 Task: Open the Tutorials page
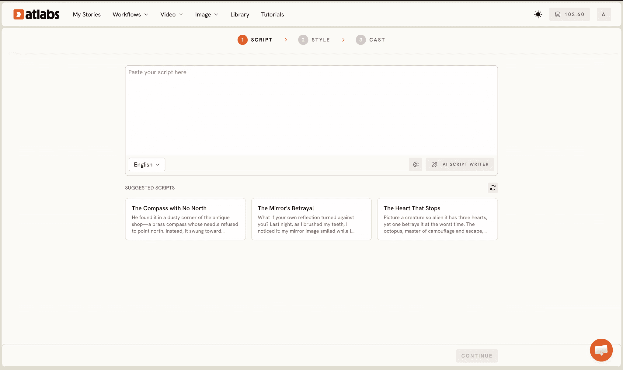click(273, 14)
